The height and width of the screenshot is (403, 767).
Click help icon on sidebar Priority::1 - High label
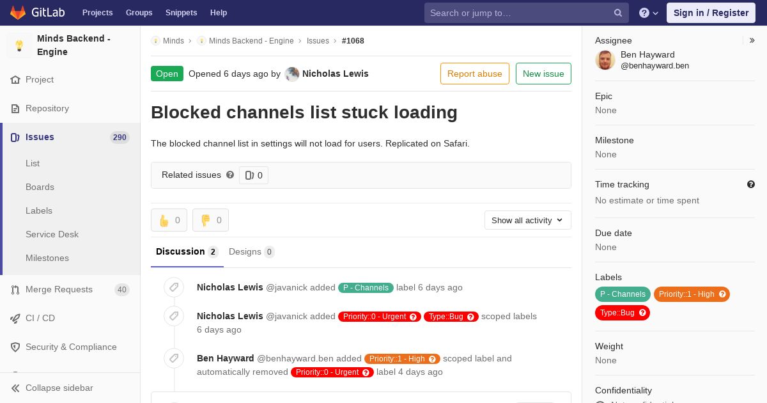(x=723, y=294)
